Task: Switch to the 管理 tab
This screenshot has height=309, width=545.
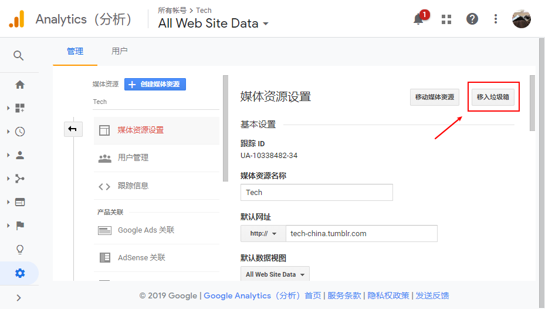Action: pyautogui.click(x=75, y=52)
